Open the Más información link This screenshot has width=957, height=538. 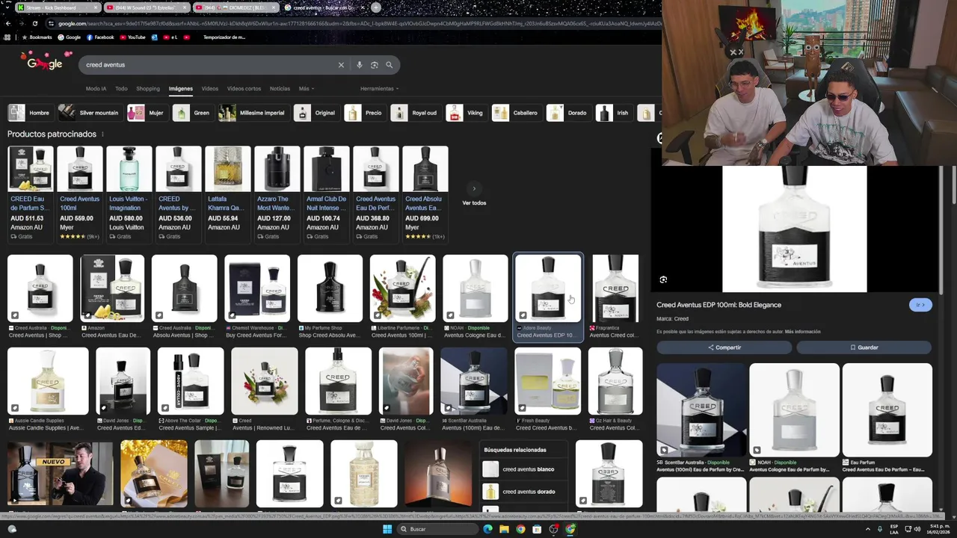pos(802,332)
